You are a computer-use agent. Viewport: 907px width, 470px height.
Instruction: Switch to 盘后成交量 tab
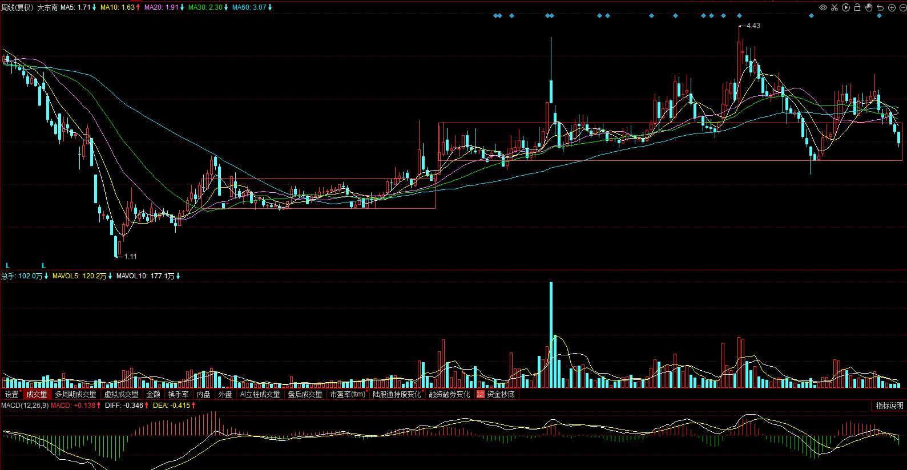[x=305, y=394]
